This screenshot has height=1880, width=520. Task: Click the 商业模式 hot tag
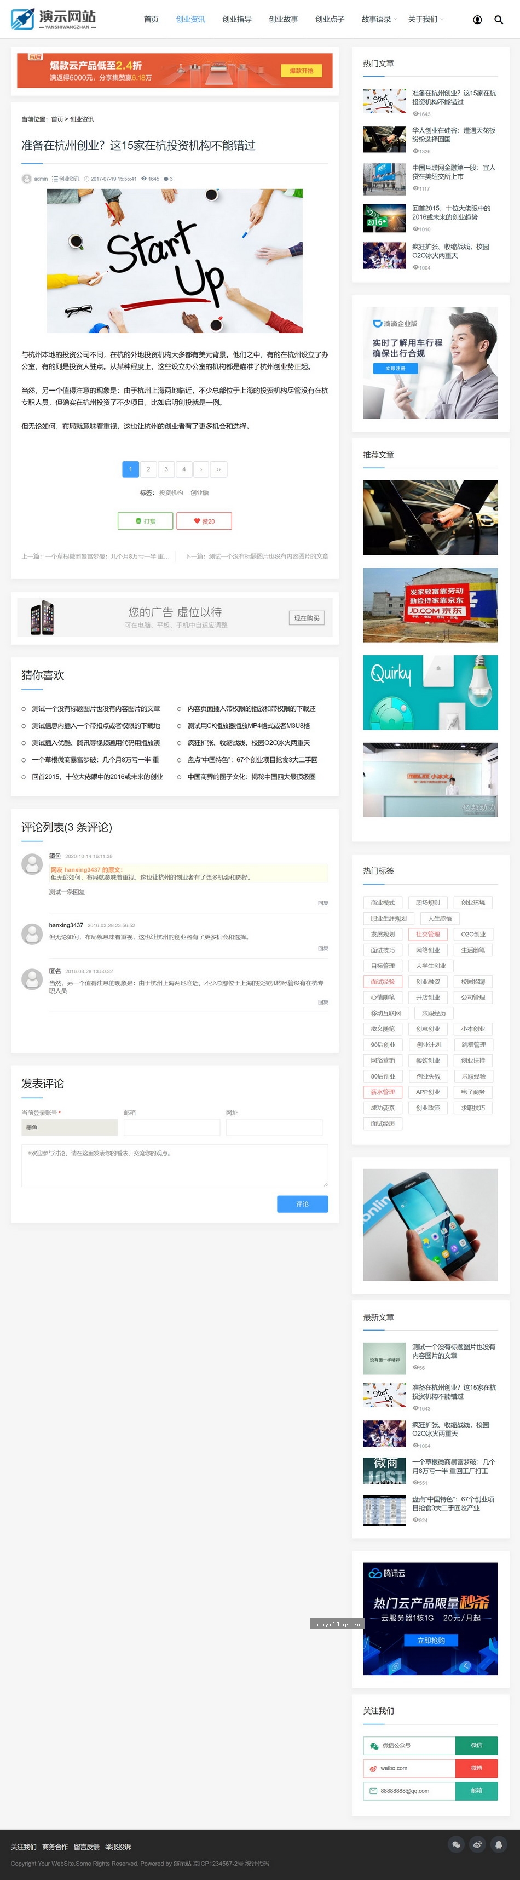[x=383, y=903]
